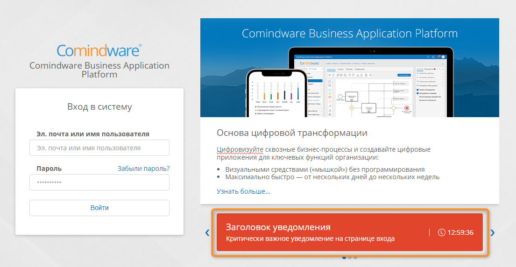Go to previous notification with left arrow

(207, 232)
